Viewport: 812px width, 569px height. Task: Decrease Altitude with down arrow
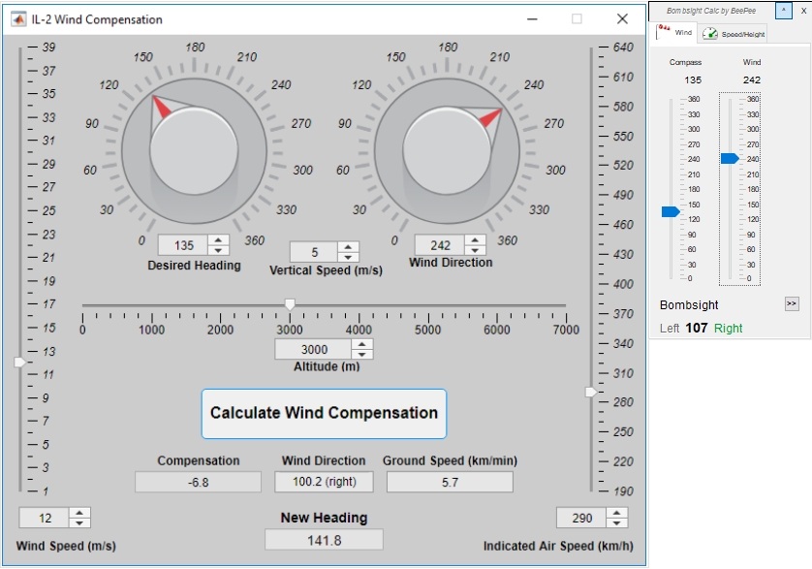(x=362, y=355)
